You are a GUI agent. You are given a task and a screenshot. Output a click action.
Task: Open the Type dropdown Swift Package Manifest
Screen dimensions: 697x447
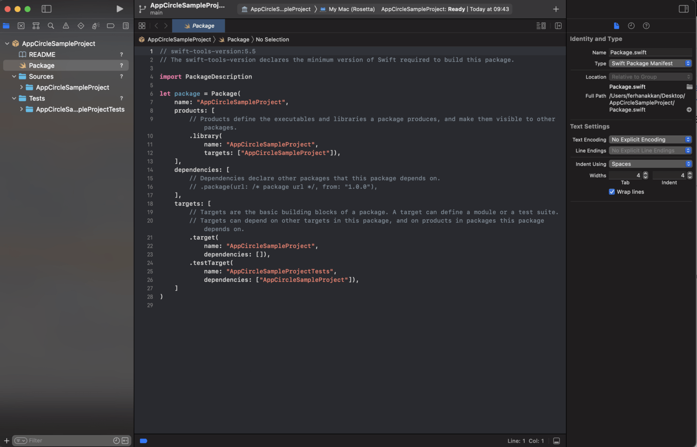pos(650,64)
